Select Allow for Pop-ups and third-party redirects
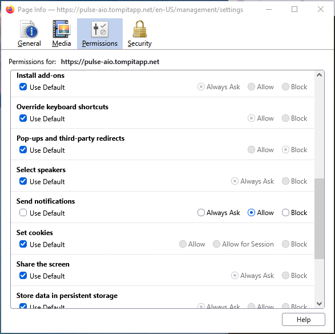Screen dimensions: 335x334 tap(251, 150)
